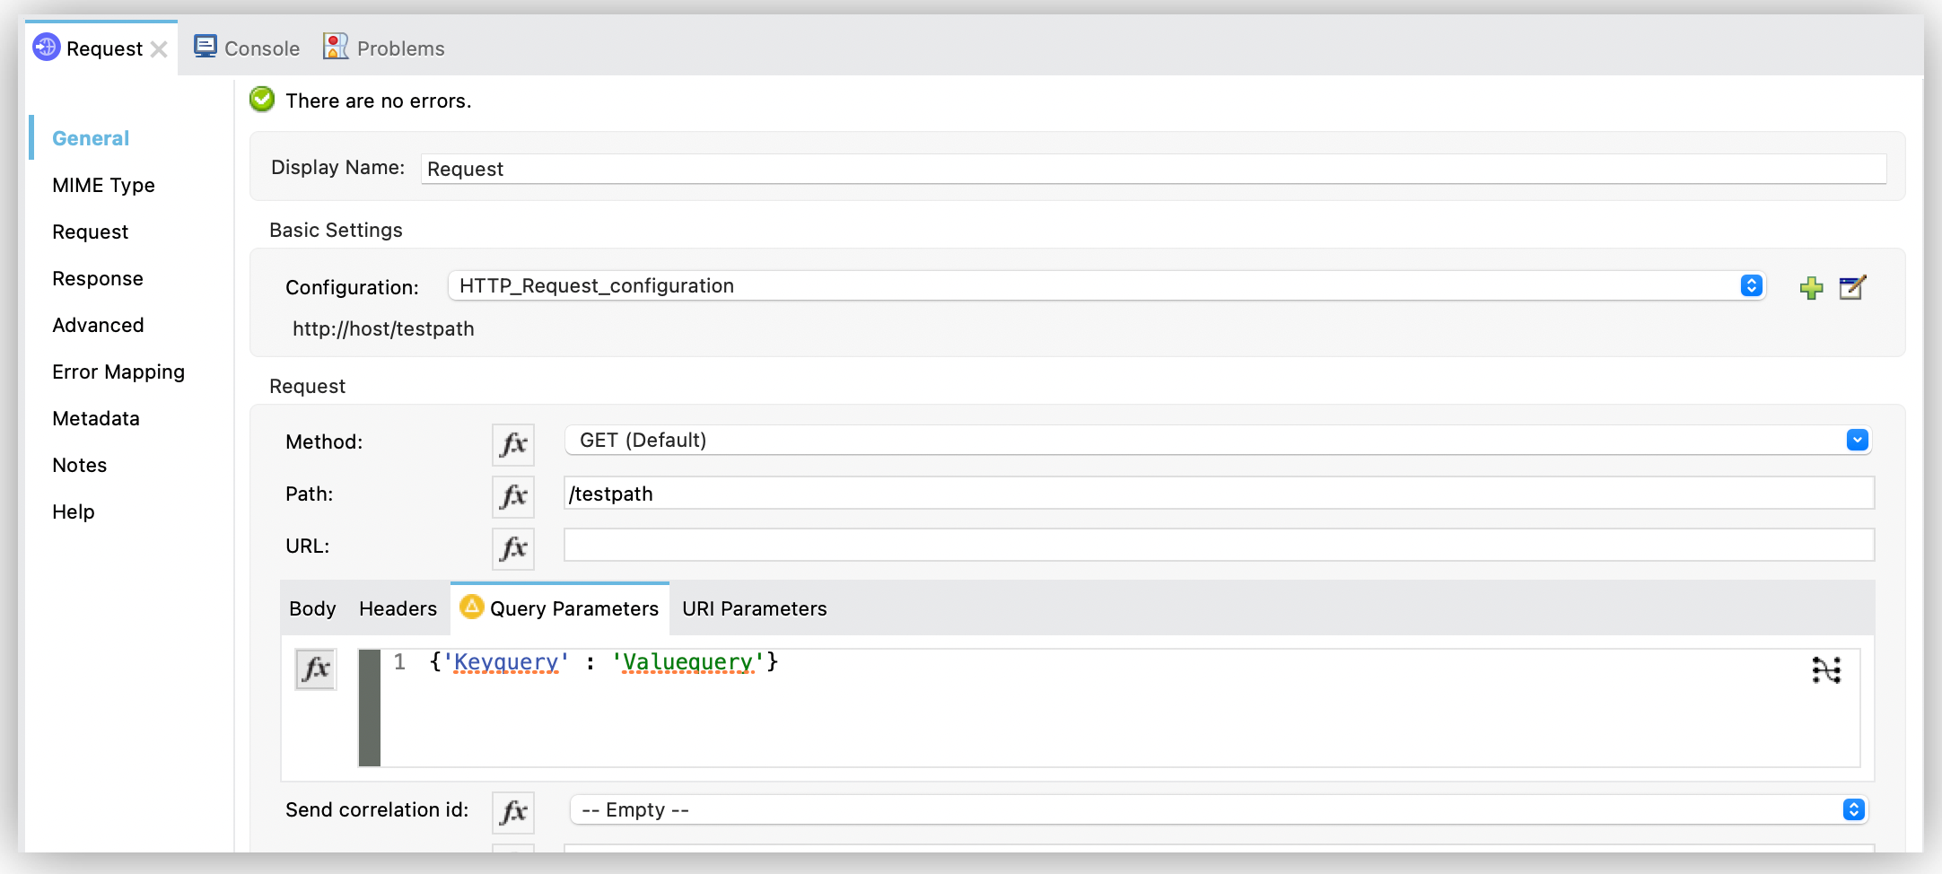Switch to the Console tab
Viewport: 1942px width, 874px height.
click(x=248, y=48)
